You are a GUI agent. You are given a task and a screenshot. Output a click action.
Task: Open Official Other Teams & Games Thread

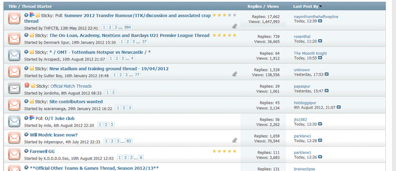click(94, 168)
